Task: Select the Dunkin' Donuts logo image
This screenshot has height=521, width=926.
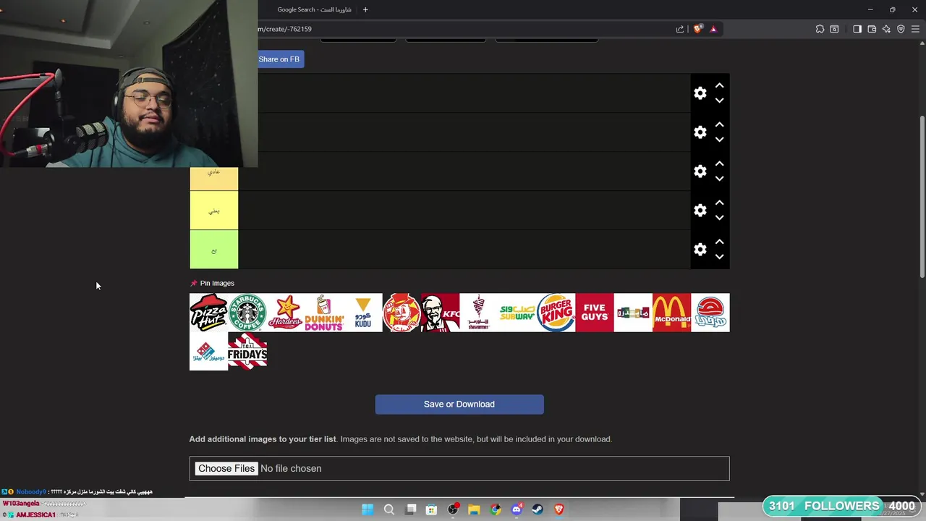Action: [x=324, y=313]
